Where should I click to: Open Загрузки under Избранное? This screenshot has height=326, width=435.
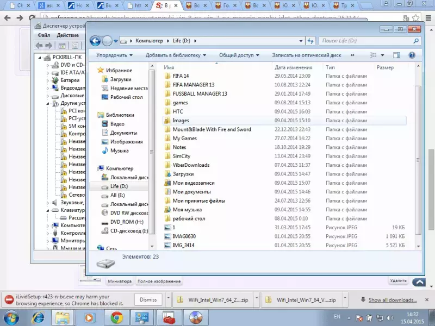(121, 79)
